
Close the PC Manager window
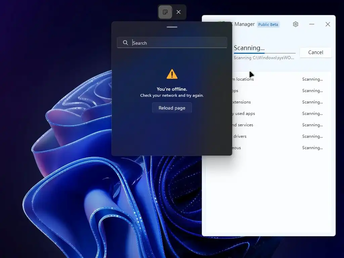coord(328,24)
